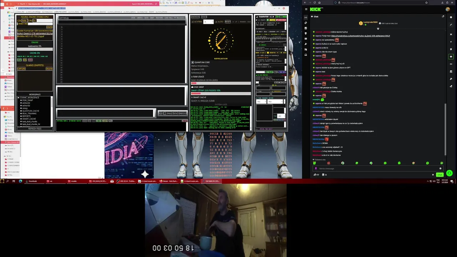Select the untitled.py editor tab
Screen dimensions: 457x257
71,18
